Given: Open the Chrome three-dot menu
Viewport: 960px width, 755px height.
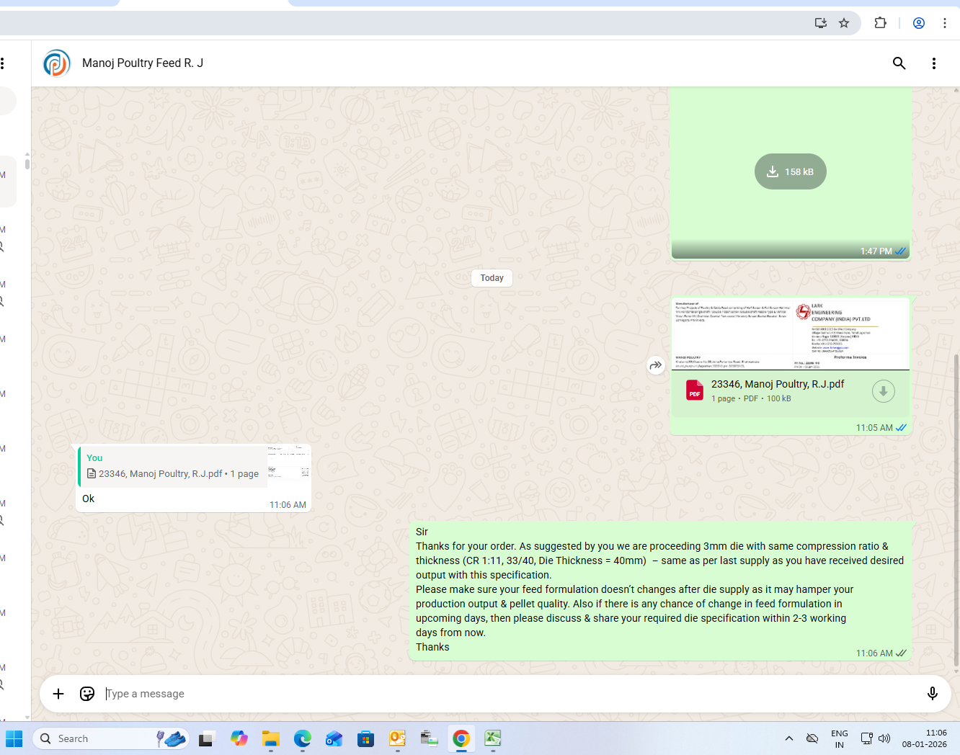Looking at the screenshot, I should pyautogui.click(x=944, y=23).
